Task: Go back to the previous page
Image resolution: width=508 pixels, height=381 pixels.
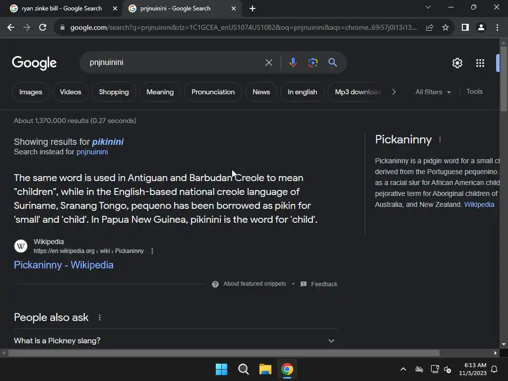Action: (11, 28)
